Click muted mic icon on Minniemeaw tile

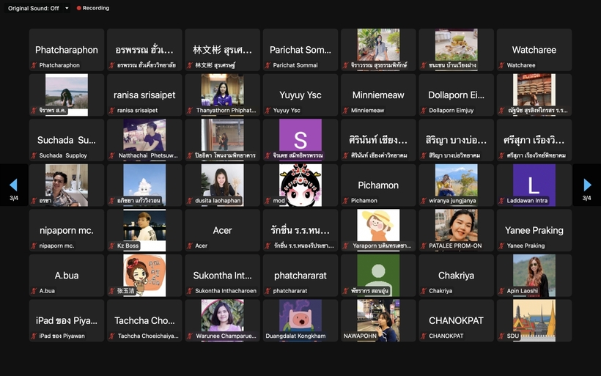tap(347, 111)
